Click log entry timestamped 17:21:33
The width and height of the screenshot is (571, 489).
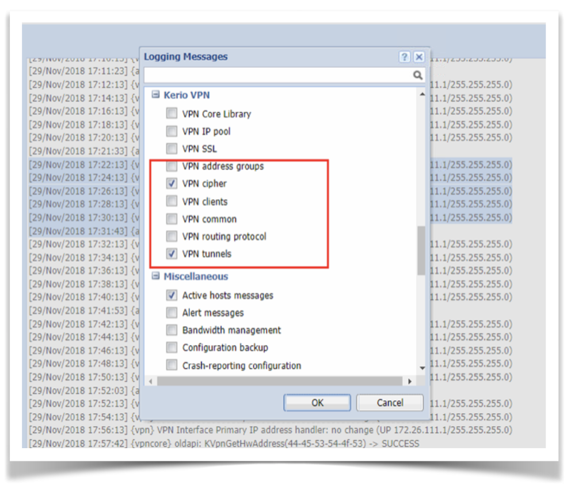[x=84, y=151]
